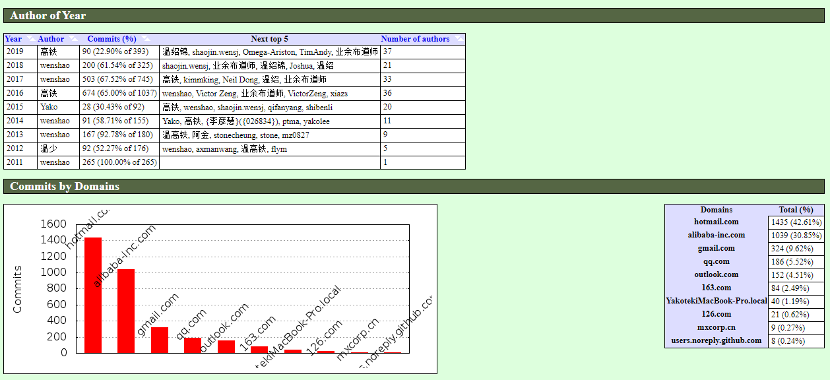Click the sort arrow beside Author header
Image resolution: width=830 pixels, height=380 pixels.
point(73,40)
